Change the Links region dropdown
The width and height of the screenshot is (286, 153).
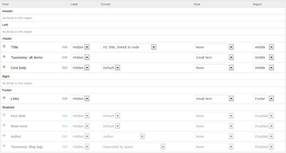tap(263, 99)
